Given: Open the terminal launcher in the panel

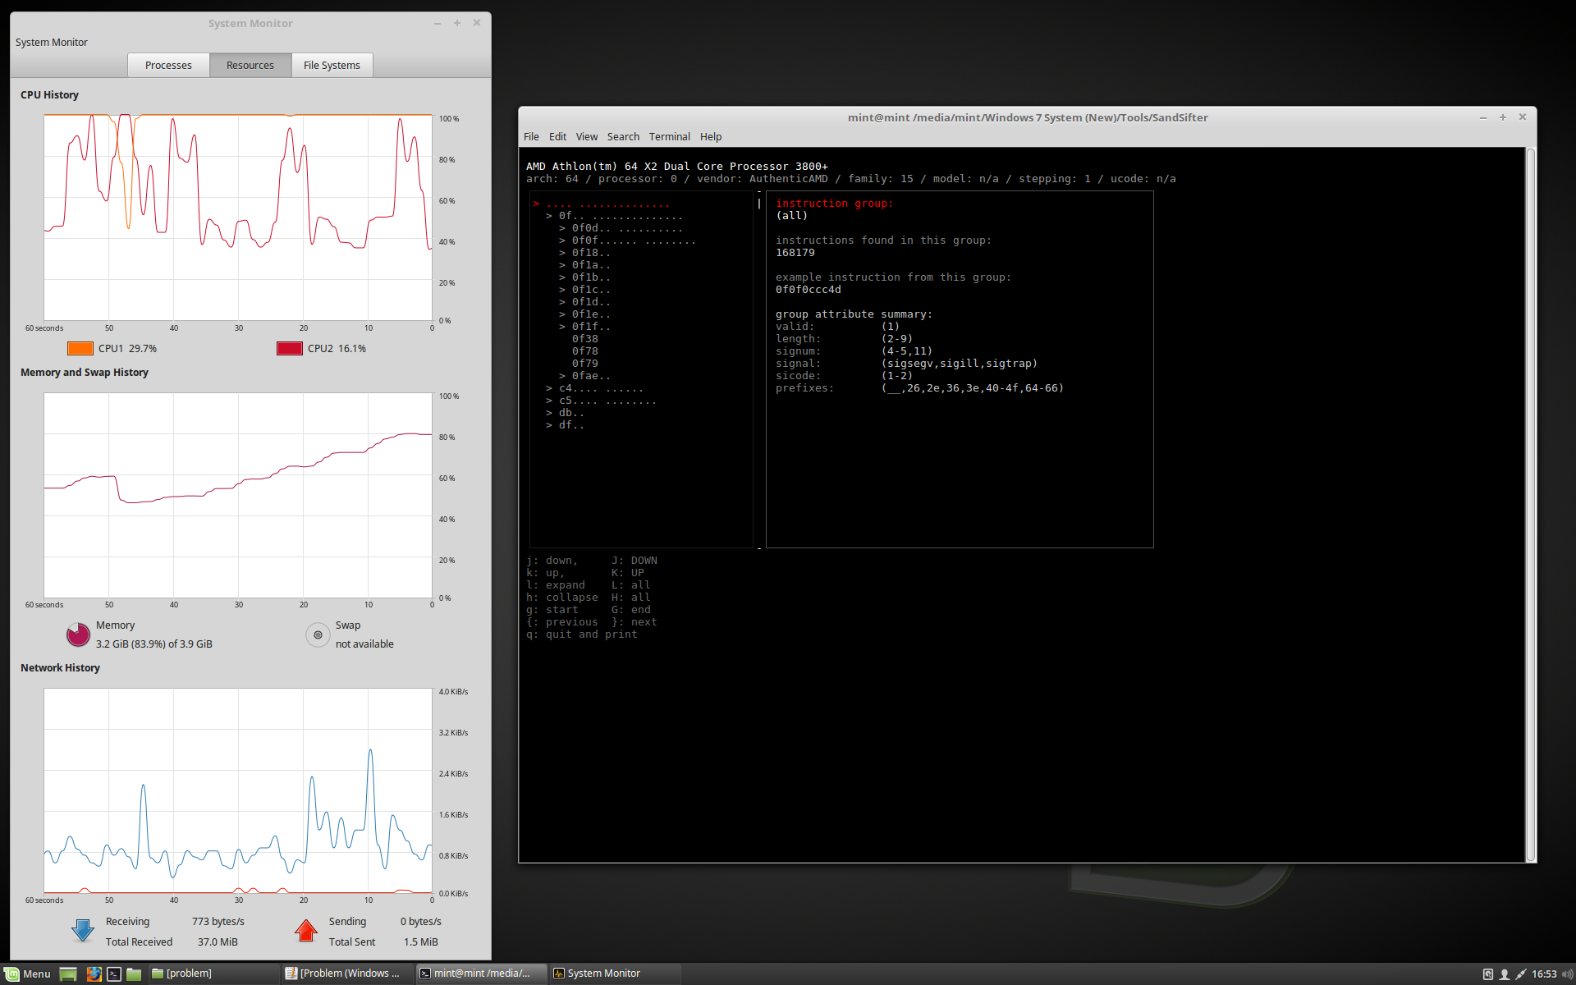Looking at the screenshot, I should tap(114, 974).
